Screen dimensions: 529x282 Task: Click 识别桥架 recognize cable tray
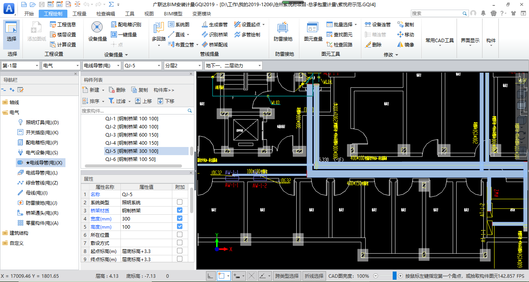point(215,34)
